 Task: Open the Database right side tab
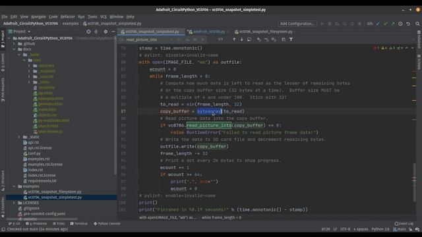tap(419, 39)
